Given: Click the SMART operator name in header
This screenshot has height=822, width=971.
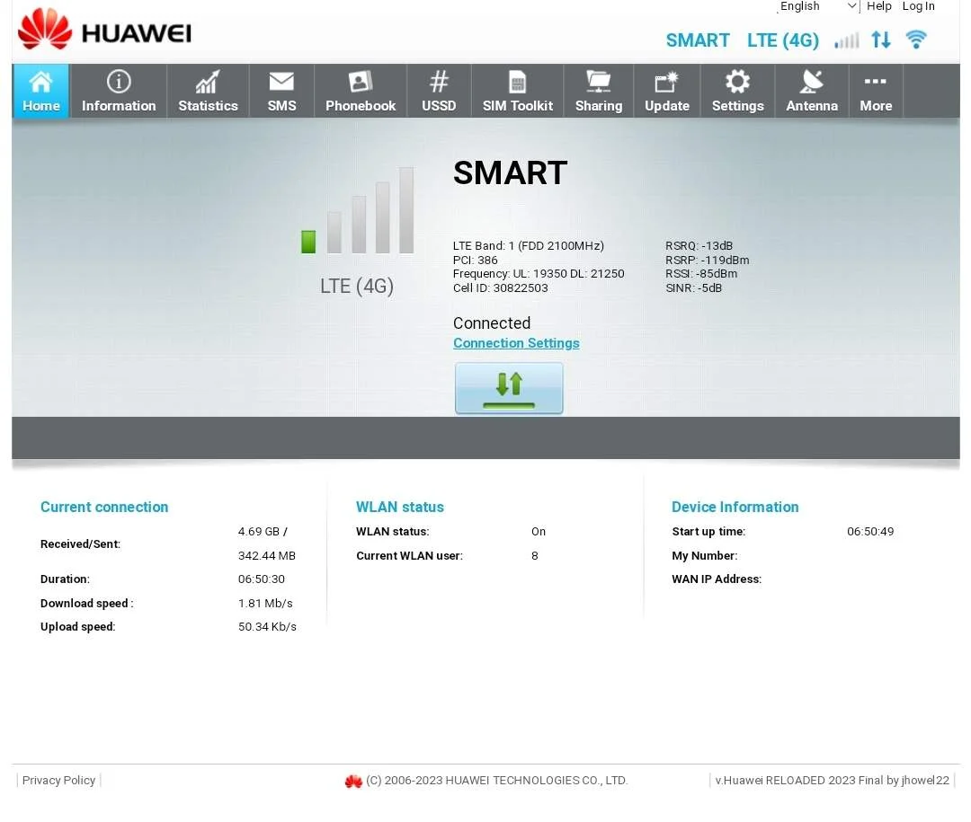Looking at the screenshot, I should [x=698, y=40].
